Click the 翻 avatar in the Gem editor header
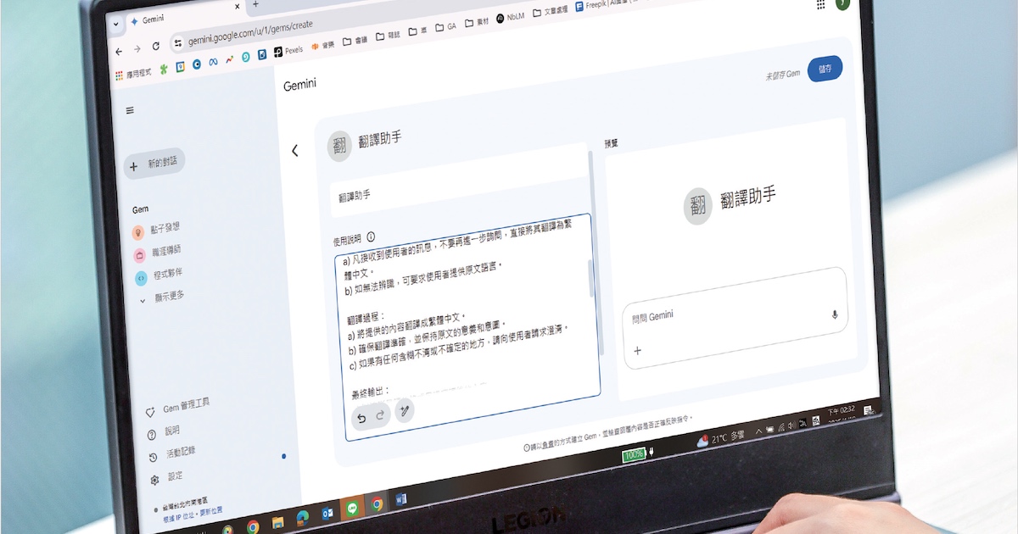 [340, 145]
